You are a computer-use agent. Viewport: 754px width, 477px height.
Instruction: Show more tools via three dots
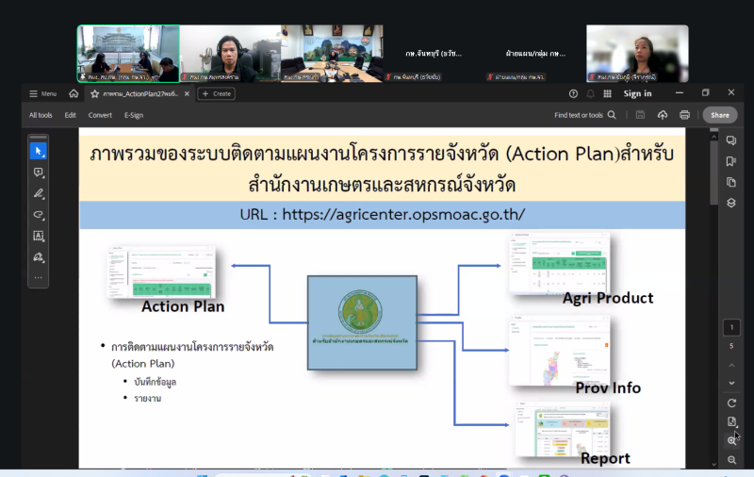coord(39,278)
